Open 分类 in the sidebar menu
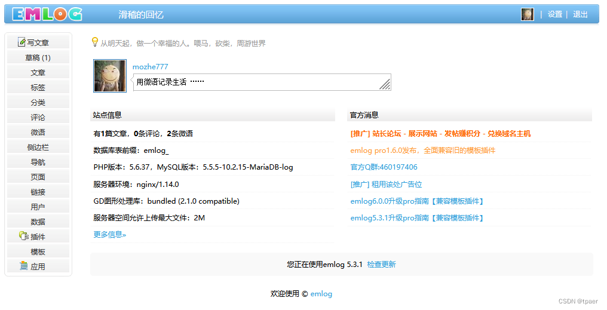 click(38, 103)
